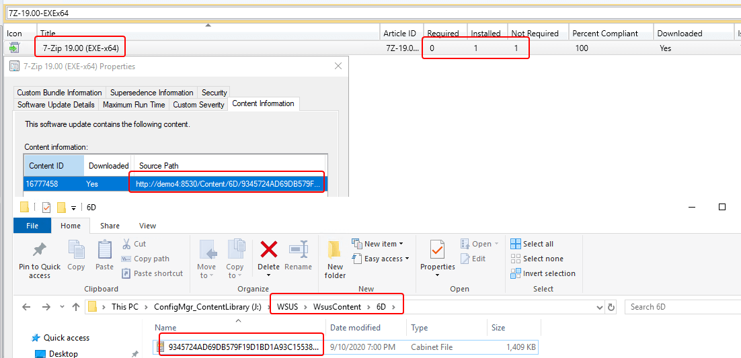This screenshot has width=741, height=358.
Task: Click Copy path in Clipboard group
Action: (145, 259)
